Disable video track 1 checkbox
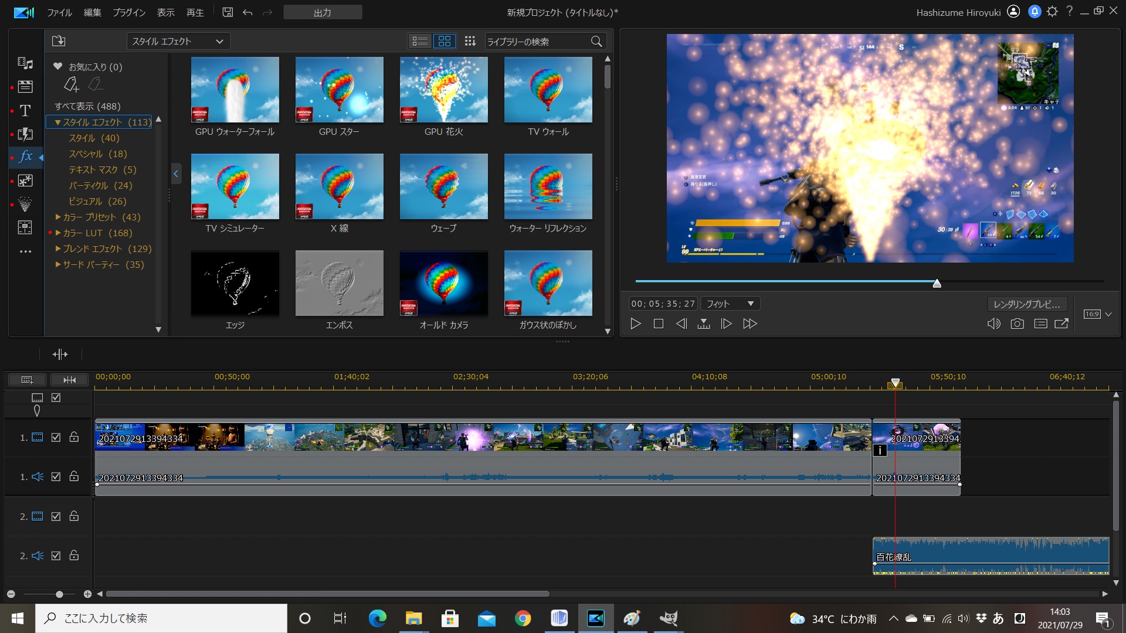The height and width of the screenshot is (633, 1126). [x=56, y=437]
